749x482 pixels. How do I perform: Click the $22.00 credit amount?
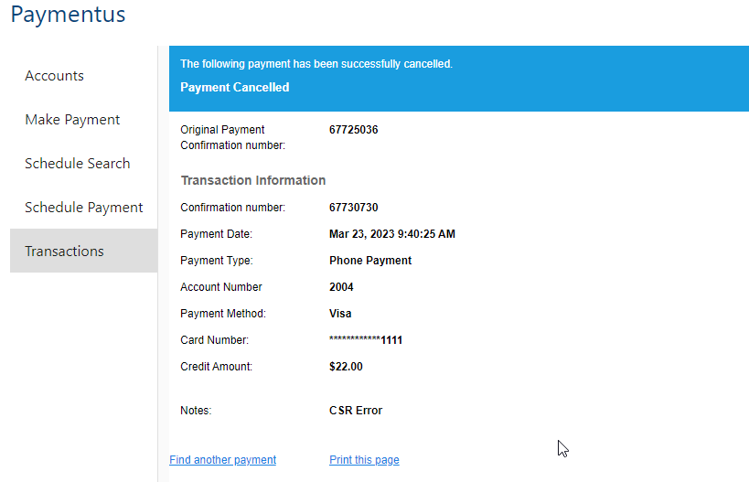[346, 367]
